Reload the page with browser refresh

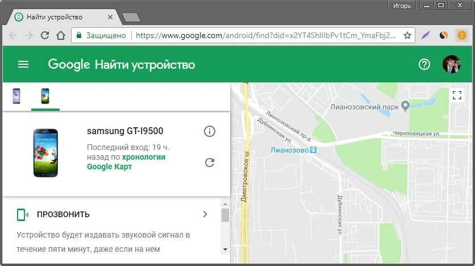[45, 35]
